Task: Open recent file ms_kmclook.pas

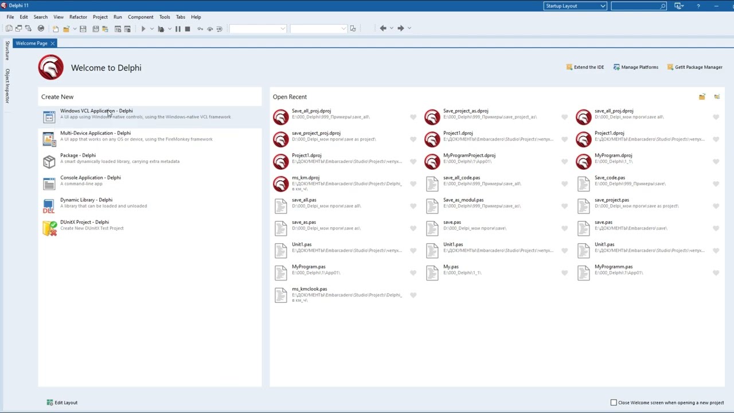Action: coord(345,295)
